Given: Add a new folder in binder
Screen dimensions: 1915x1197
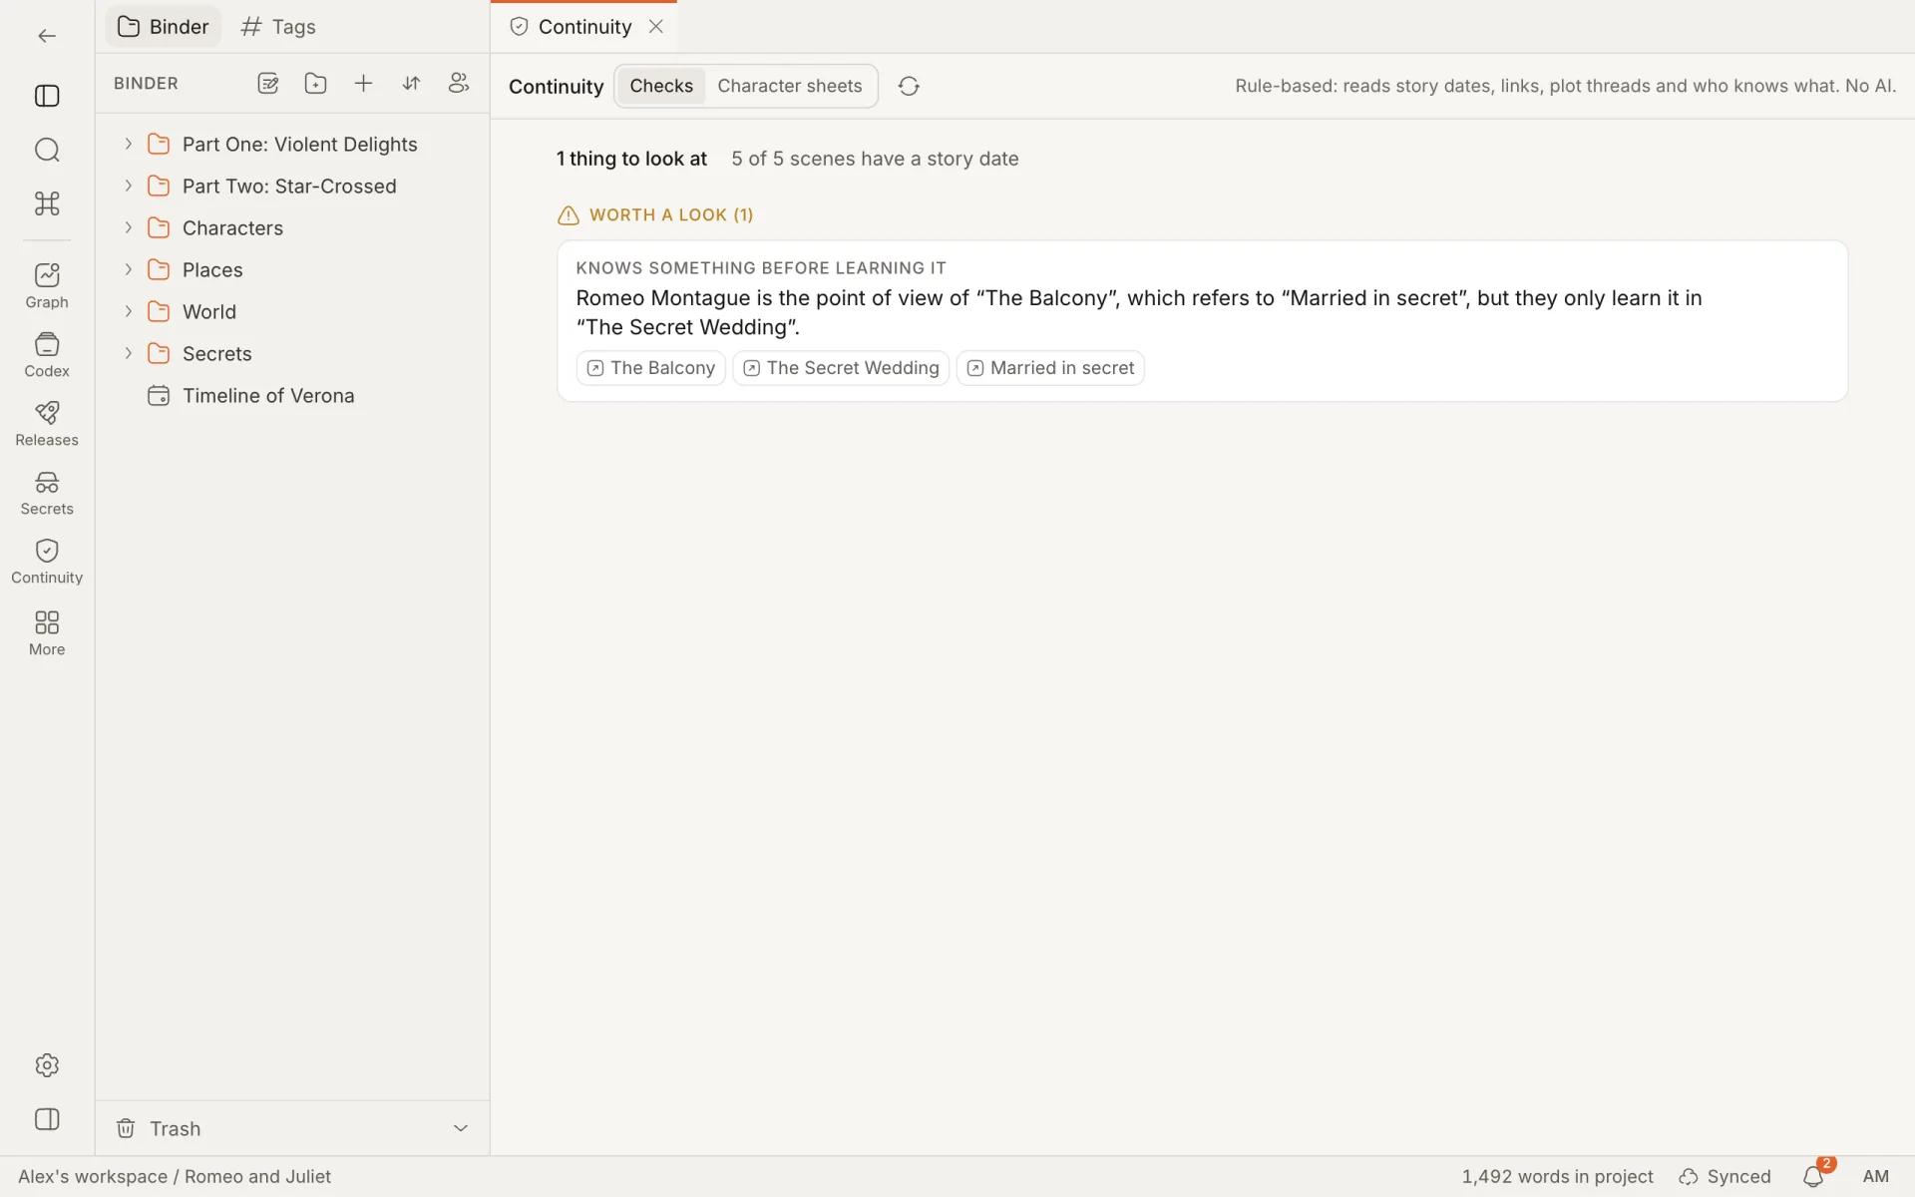Looking at the screenshot, I should (x=315, y=84).
